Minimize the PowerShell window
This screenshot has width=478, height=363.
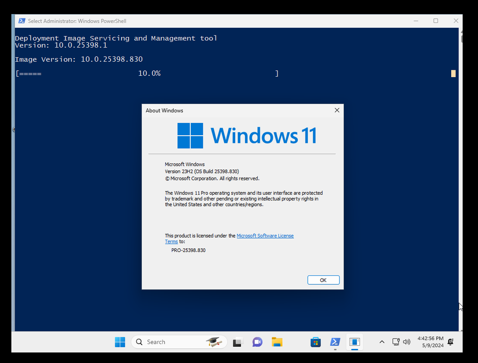(x=416, y=21)
